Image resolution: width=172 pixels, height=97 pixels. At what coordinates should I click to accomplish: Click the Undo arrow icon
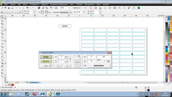(x=27, y=8)
